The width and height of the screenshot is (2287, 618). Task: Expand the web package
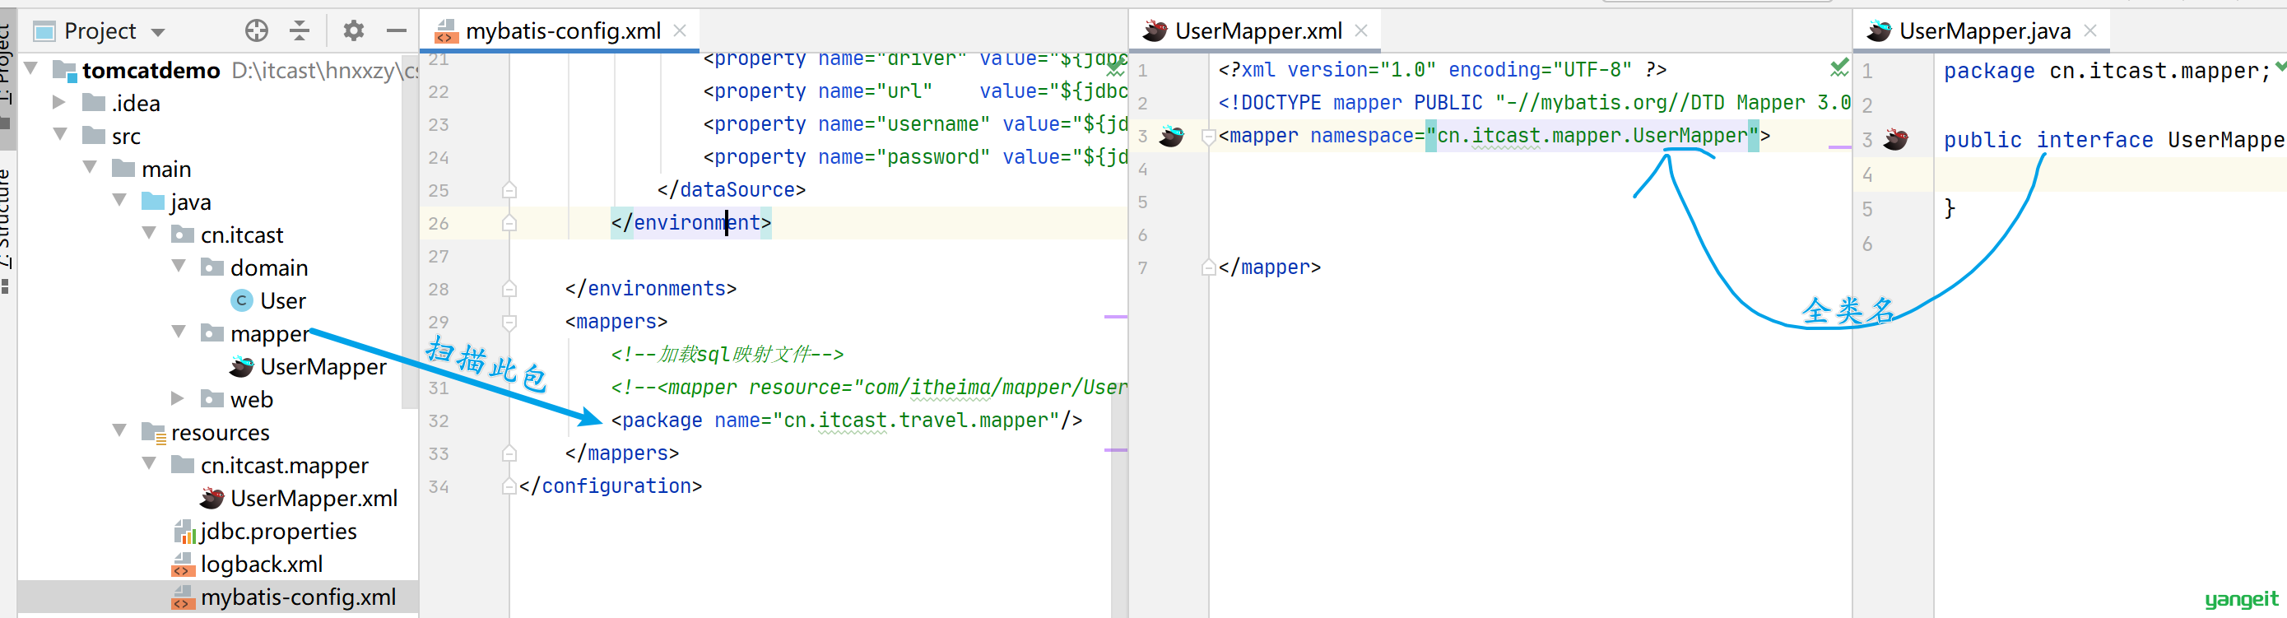pos(178,397)
